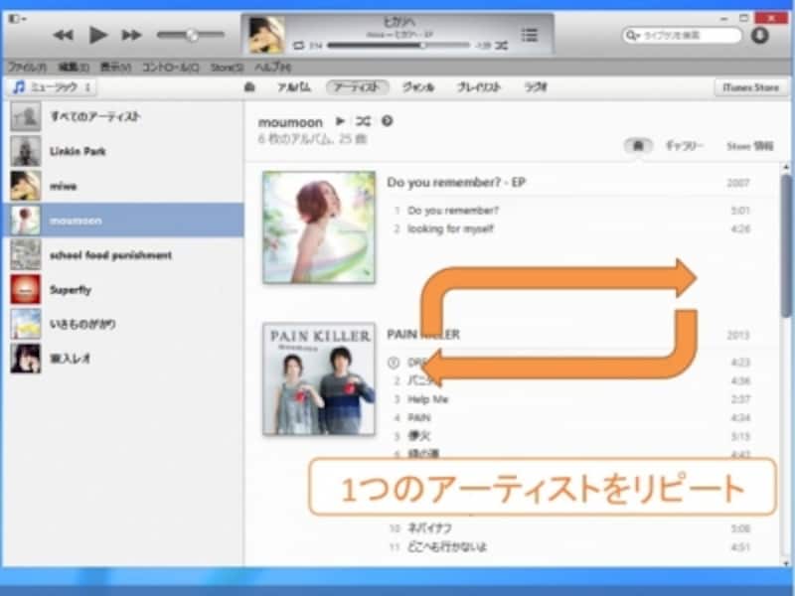Screen dimensions: 795x596
Task: Click the play button
Action: (x=97, y=35)
